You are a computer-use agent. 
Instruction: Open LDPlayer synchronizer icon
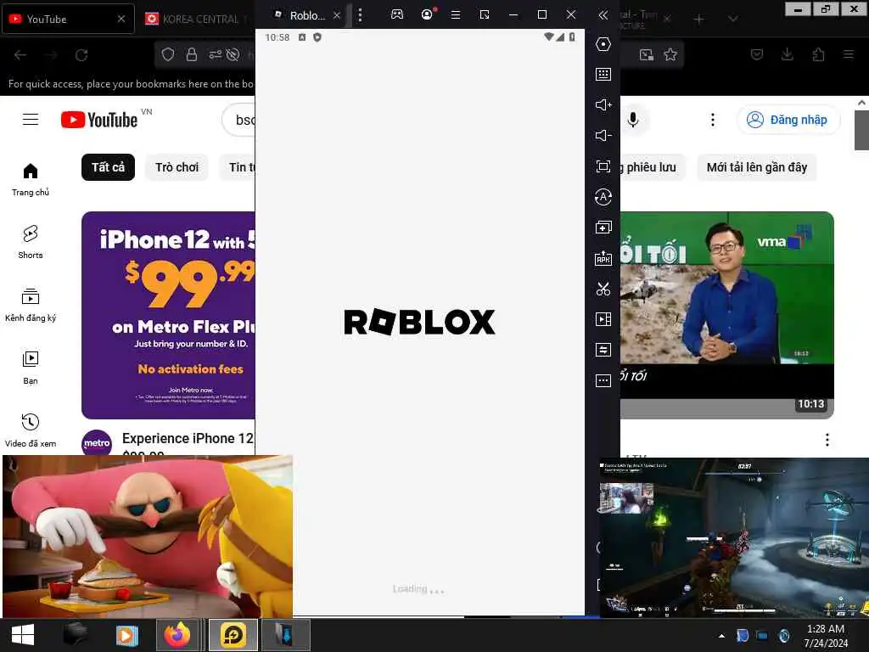tap(603, 350)
